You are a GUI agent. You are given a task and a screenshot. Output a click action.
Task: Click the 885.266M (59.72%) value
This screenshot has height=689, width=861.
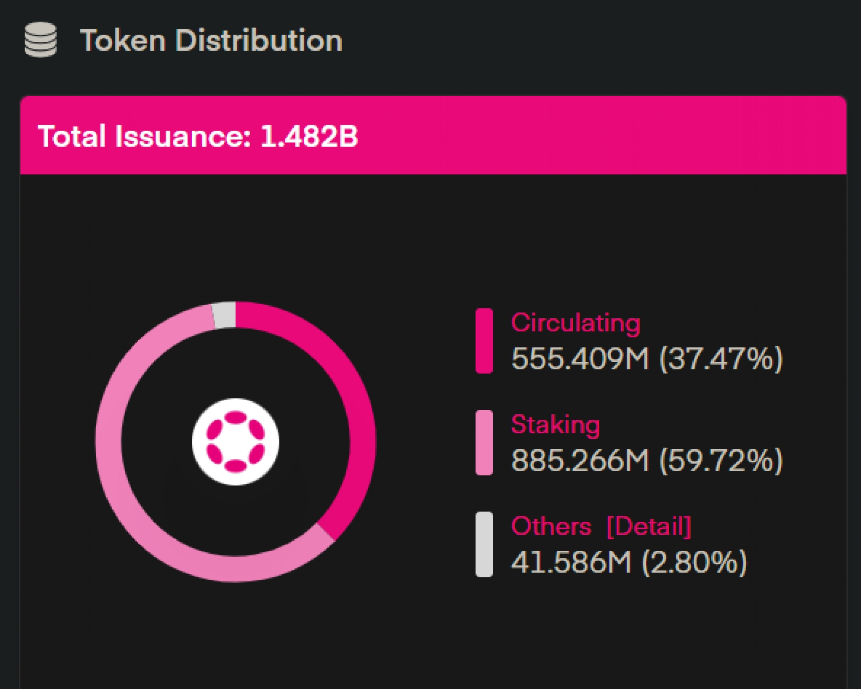tap(647, 460)
